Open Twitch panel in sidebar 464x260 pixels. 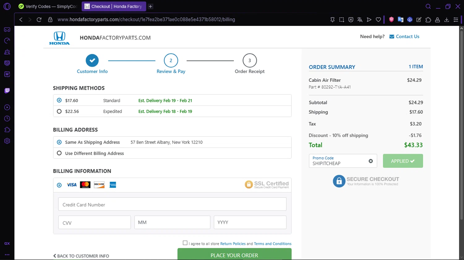click(7, 91)
